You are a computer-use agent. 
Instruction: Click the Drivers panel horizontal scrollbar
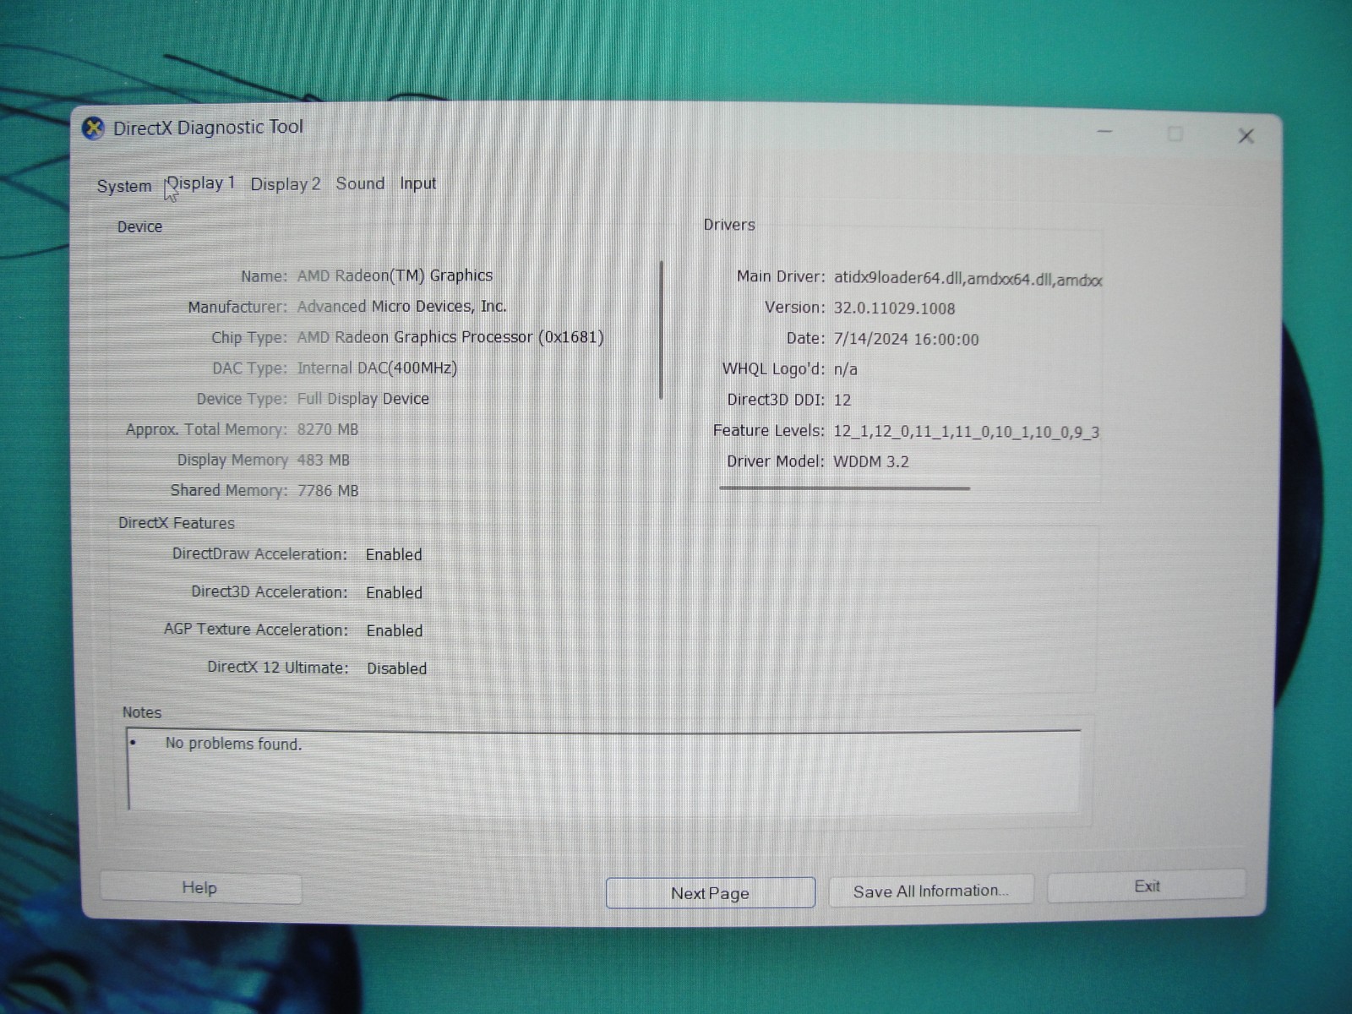point(845,488)
